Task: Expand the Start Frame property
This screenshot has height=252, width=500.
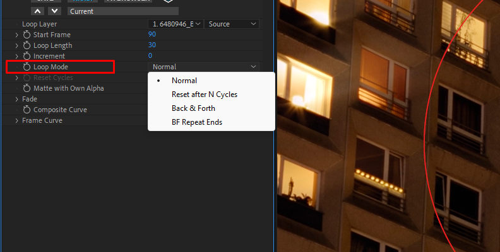Action: click(17, 35)
